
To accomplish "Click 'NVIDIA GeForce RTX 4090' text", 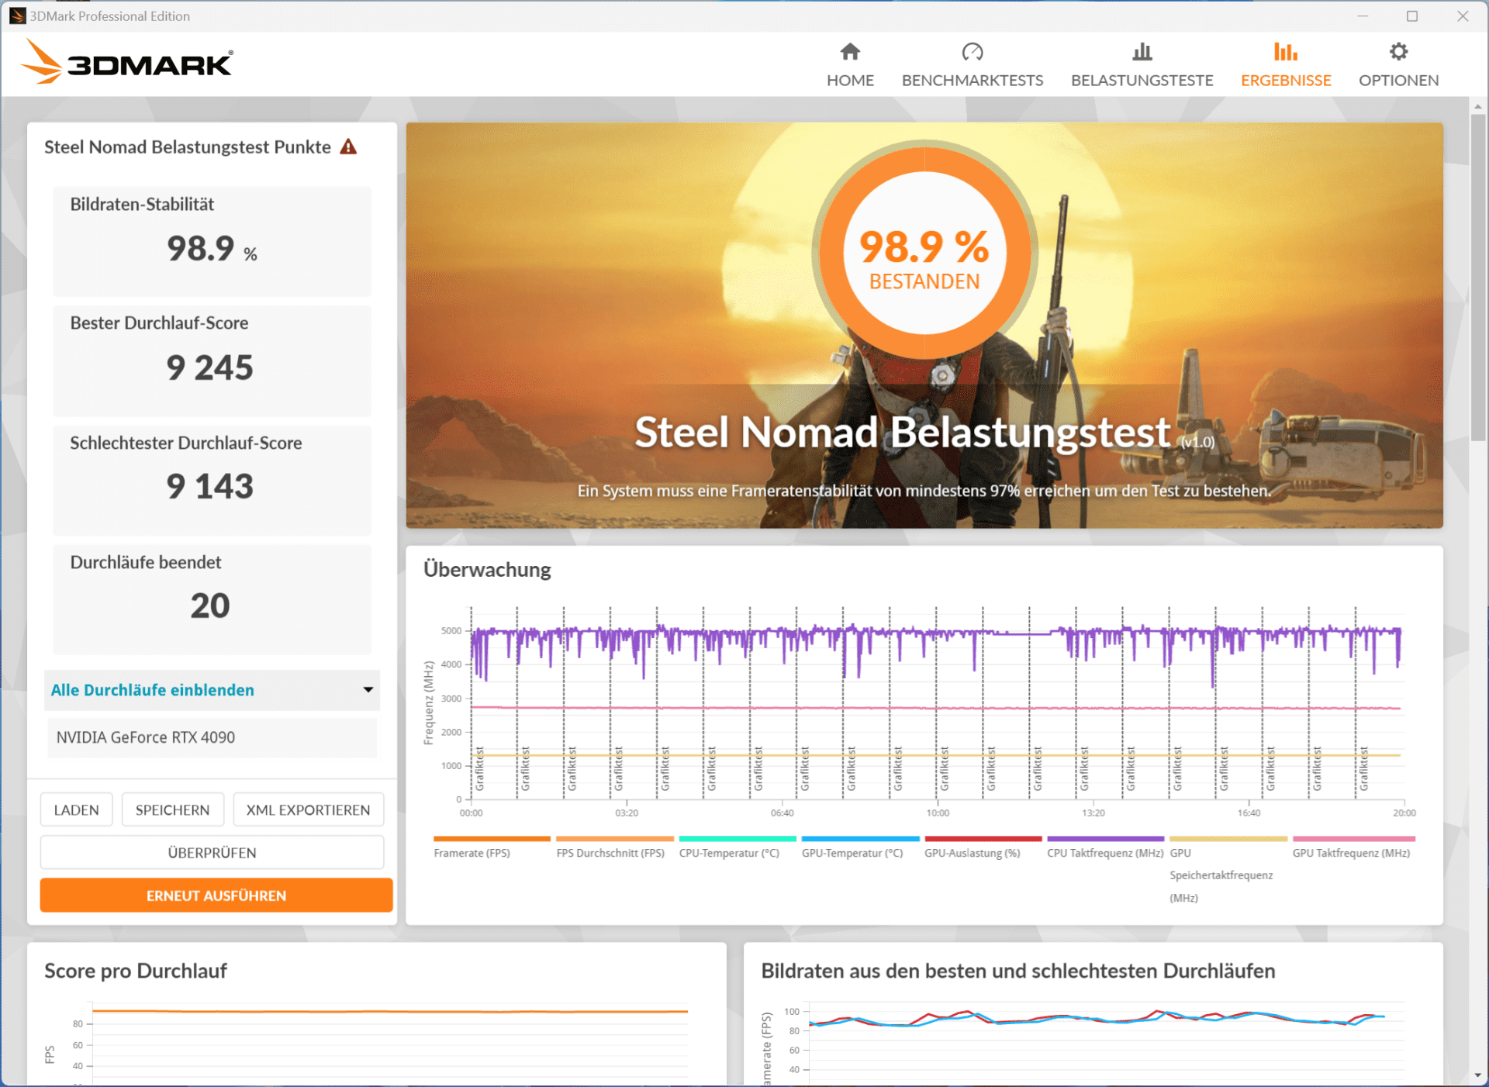I will pyautogui.click(x=146, y=737).
